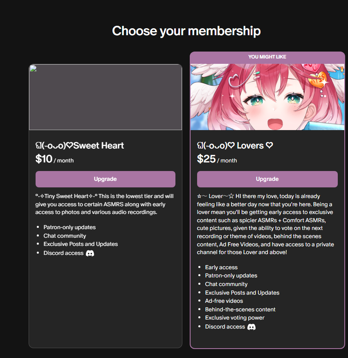Click the Behind-the-scenes content benefit
The height and width of the screenshot is (358, 348).
240,310
